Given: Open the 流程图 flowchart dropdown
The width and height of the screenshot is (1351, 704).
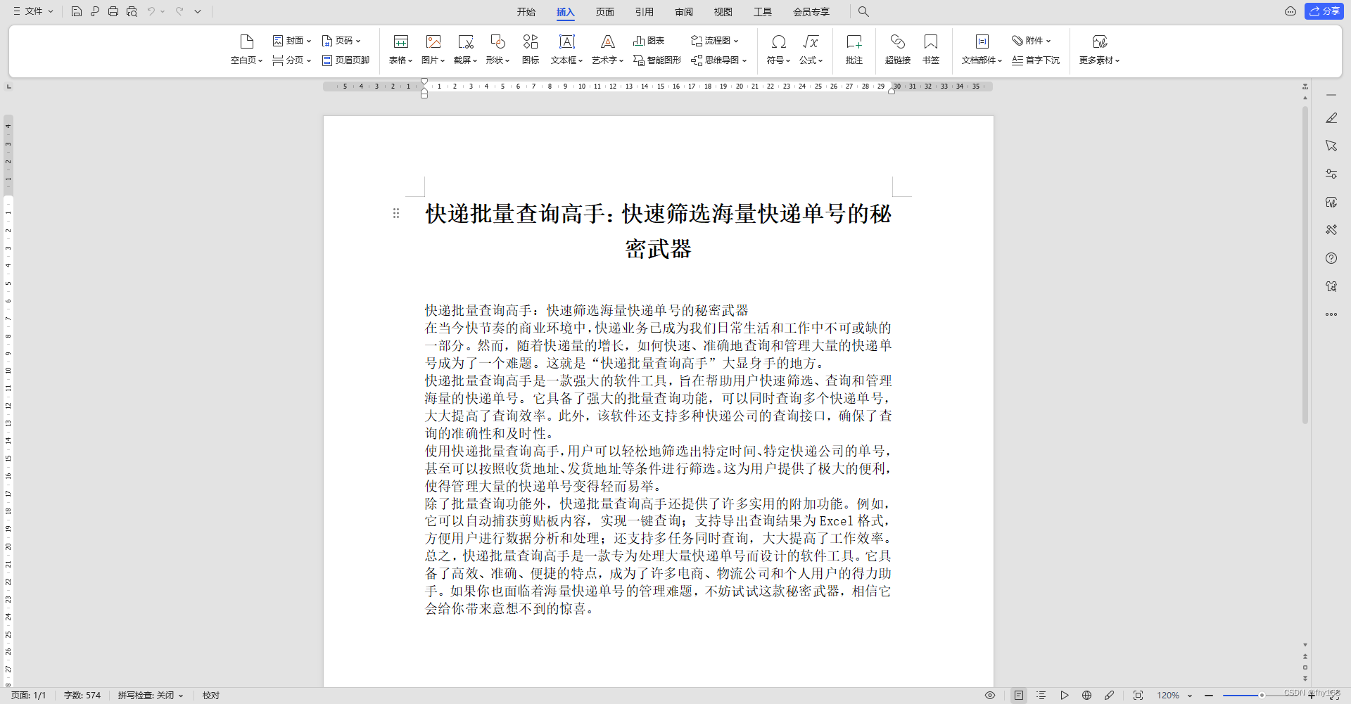Looking at the screenshot, I should (x=714, y=41).
